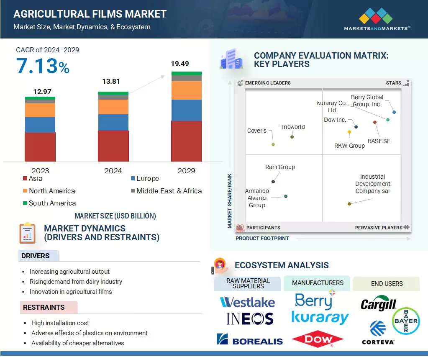The image size is (428, 357).
Task: Select the Asia red legend swatch
Action: click(x=25, y=179)
